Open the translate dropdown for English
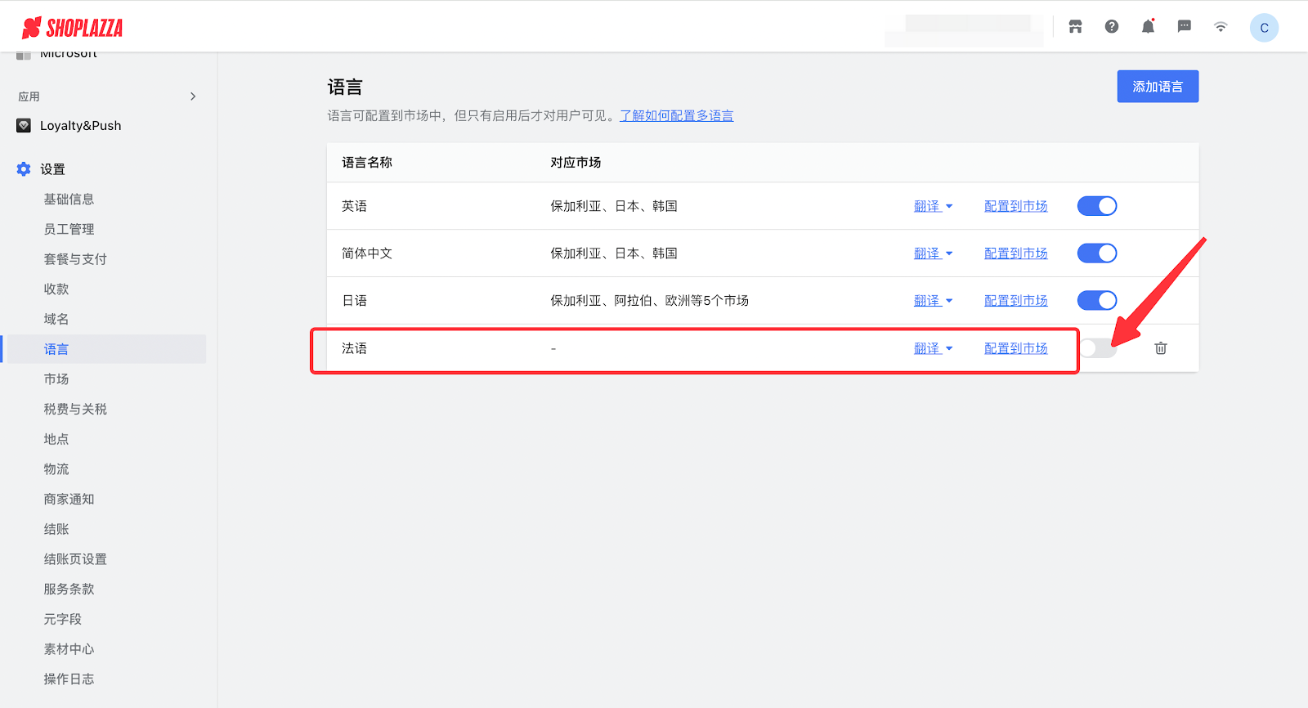This screenshot has width=1308, height=708. [x=933, y=206]
